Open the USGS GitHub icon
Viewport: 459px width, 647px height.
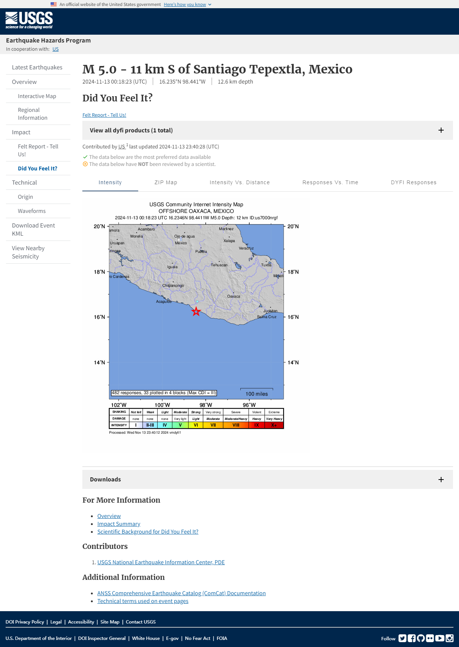421,638
